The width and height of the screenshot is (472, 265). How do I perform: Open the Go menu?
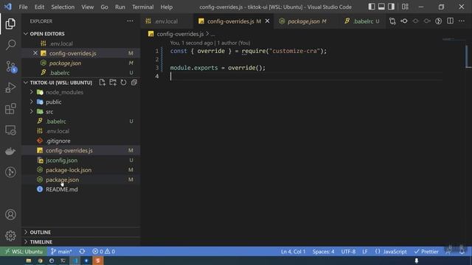coord(104,7)
